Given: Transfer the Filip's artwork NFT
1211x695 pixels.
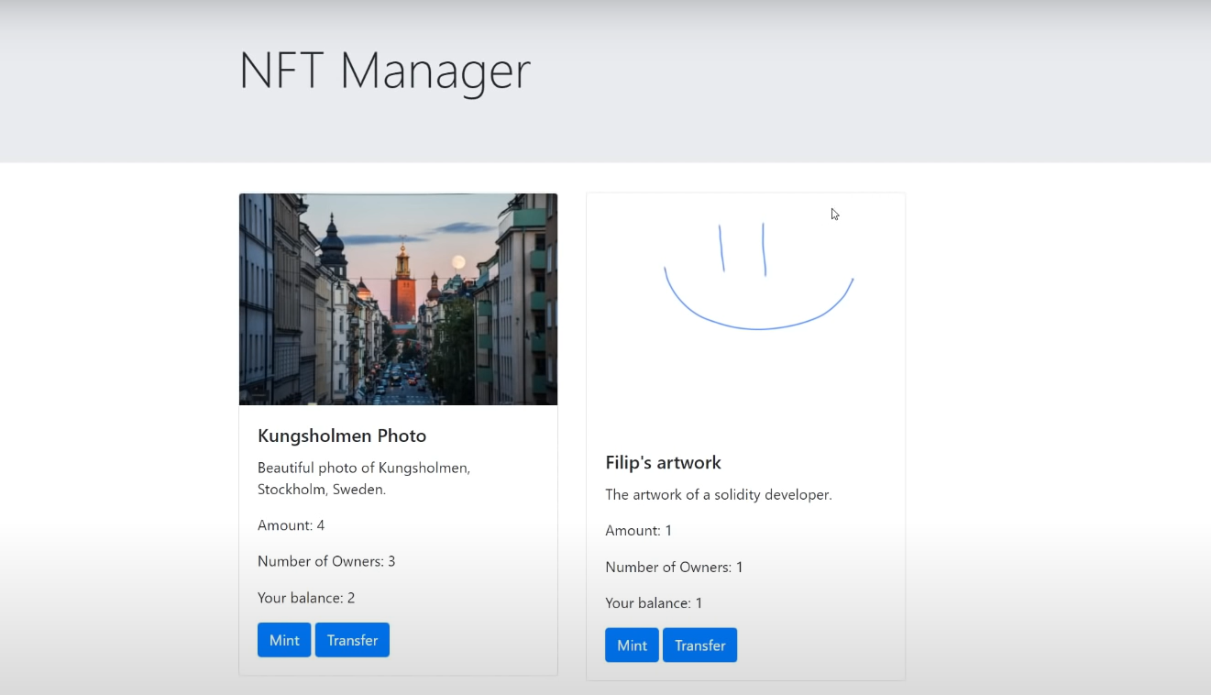Looking at the screenshot, I should click(699, 645).
